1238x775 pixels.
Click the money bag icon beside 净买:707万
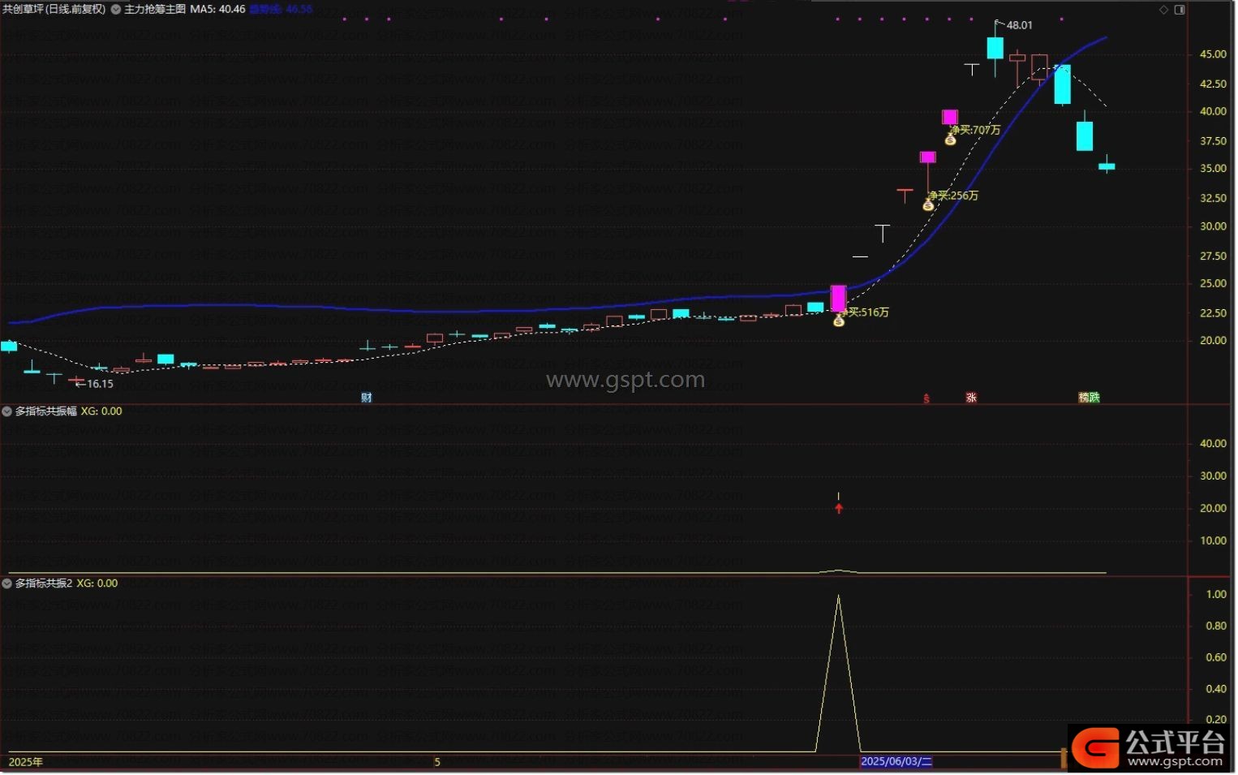pyautogui.click(x=952, y=140)
